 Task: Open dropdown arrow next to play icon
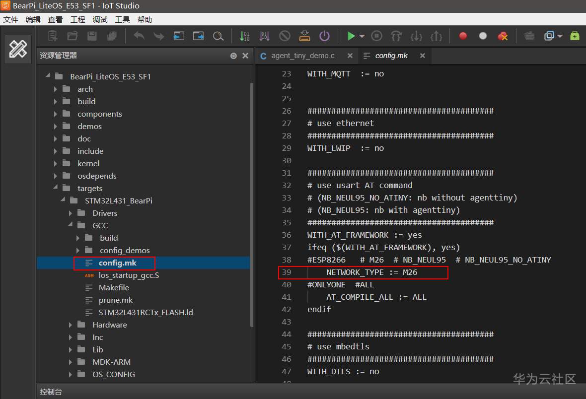point(362,36)
